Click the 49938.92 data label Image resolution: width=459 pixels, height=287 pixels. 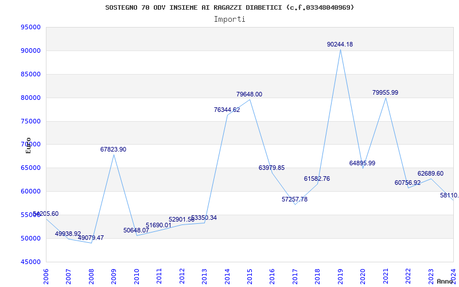[x=68, y=234]
